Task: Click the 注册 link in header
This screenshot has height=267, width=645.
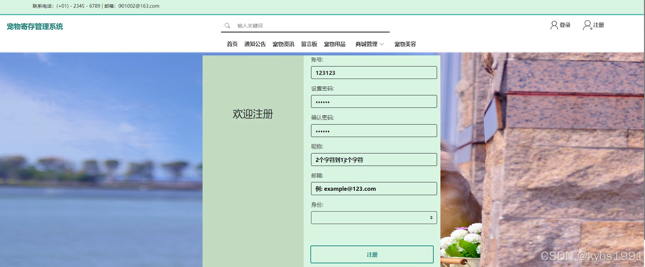Action: click(x=599, y=25)
